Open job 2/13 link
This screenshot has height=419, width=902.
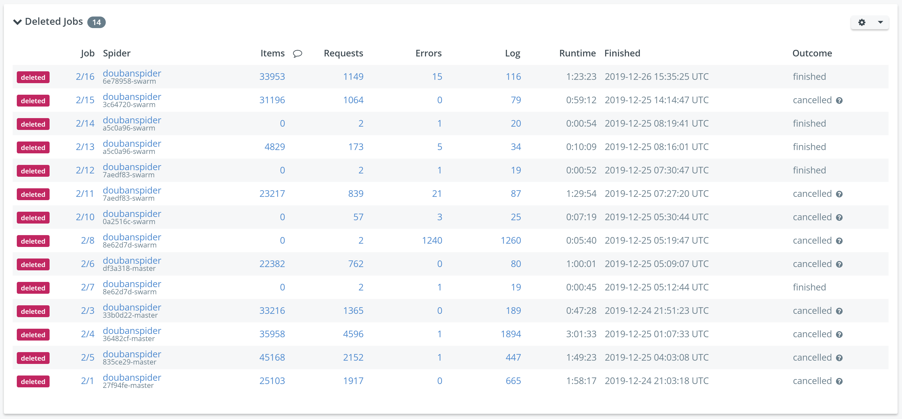(x=85, y=147)
